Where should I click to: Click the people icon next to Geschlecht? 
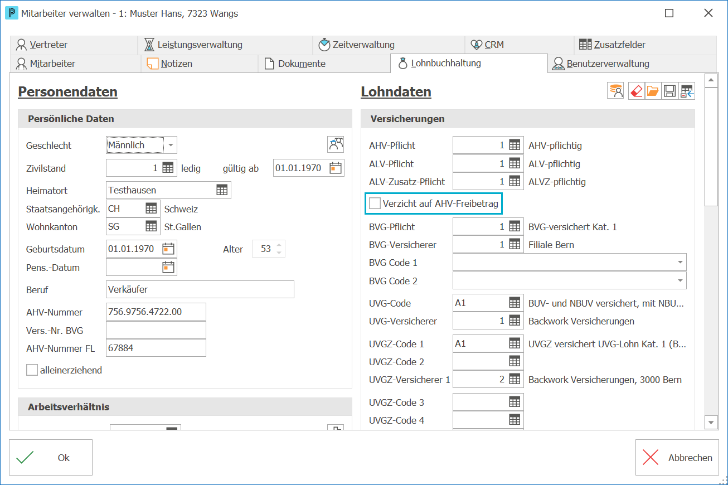(x=336, y=144)
